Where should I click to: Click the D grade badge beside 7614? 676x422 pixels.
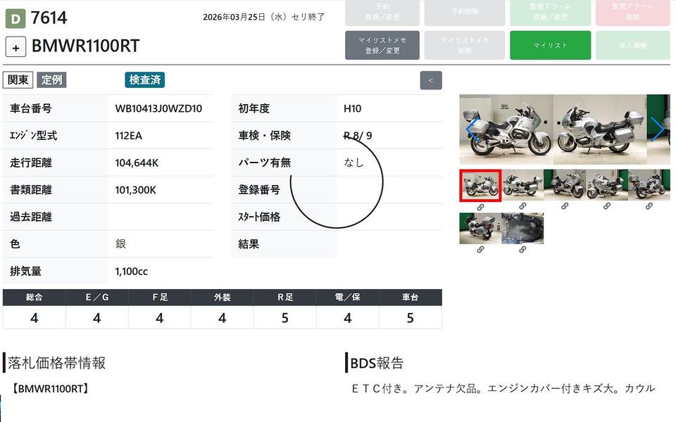pyautogui.click(x=15, y=18)
